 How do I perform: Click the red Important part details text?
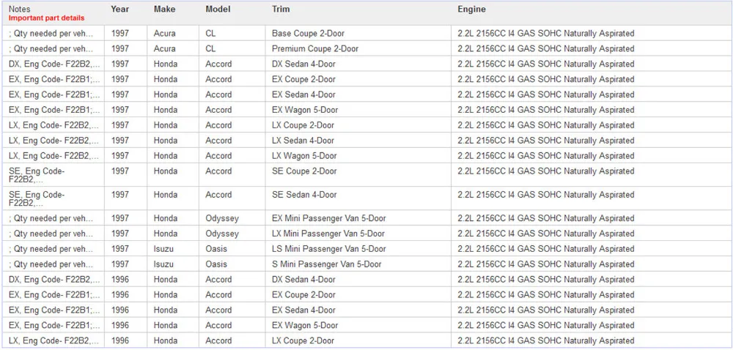(x=47, y=18)
